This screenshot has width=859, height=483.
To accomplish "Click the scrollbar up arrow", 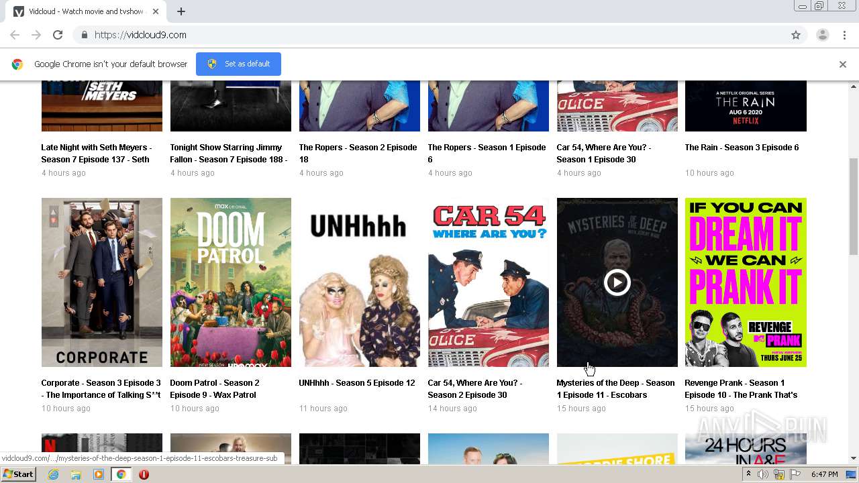I will pos(854,86).
